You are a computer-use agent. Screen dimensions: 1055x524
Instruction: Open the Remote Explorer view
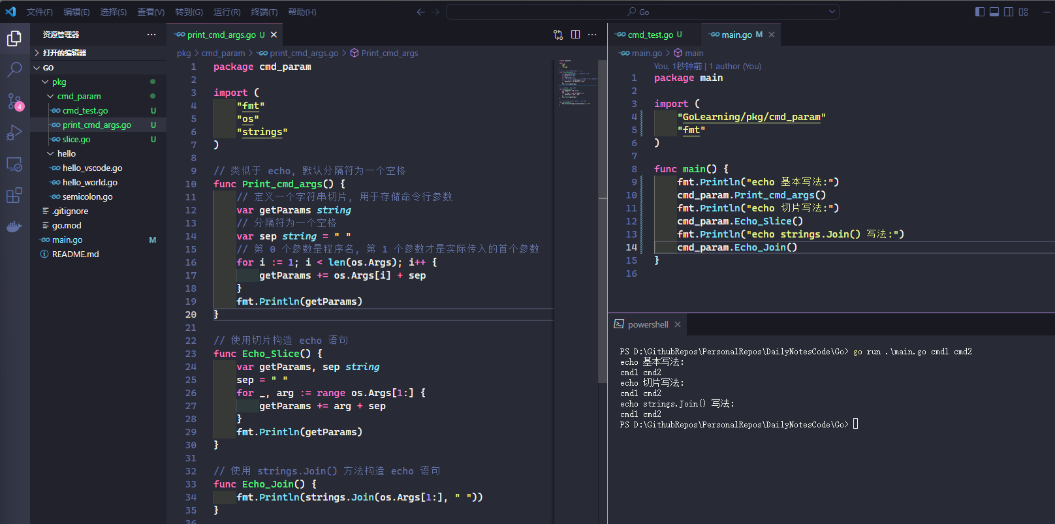tap(14, 164)
